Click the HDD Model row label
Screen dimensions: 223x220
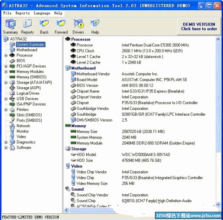coord(86,155)
